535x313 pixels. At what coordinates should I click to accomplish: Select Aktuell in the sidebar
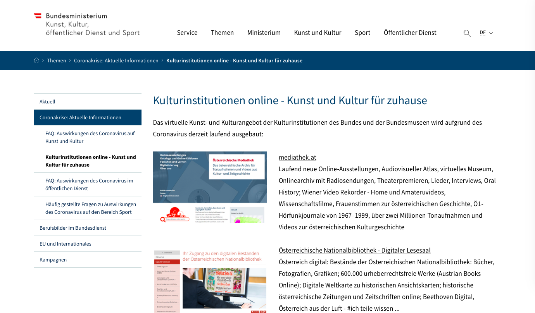[88, 101]
